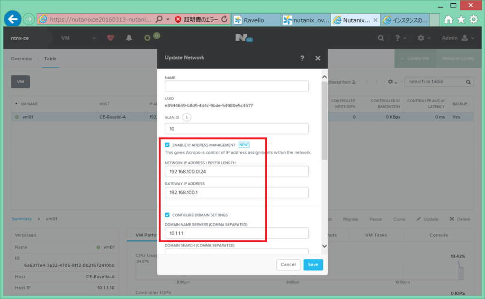
Task: Switch to the インスタンスの... browser tab
Action: [x=405, y=20]
